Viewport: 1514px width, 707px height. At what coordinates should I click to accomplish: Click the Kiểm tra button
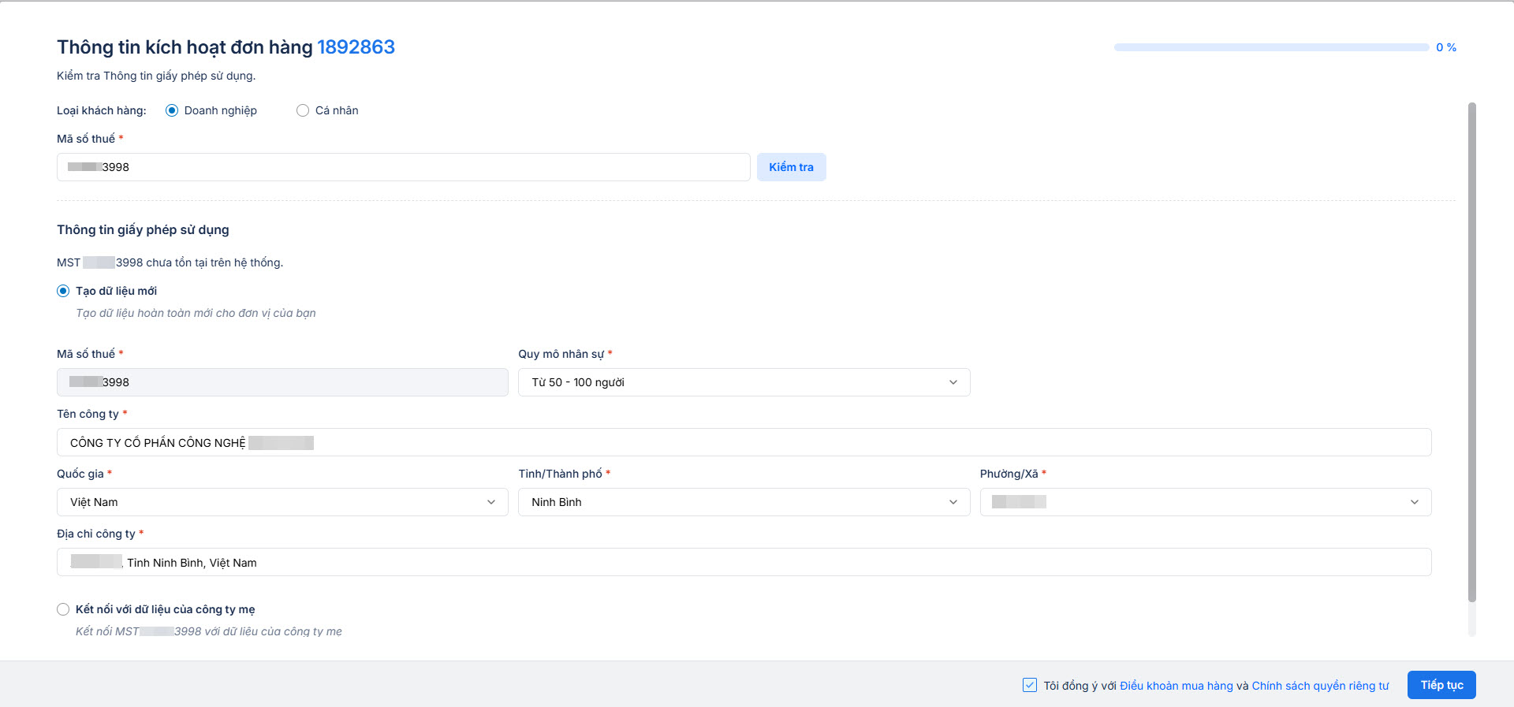click(791, 167)
